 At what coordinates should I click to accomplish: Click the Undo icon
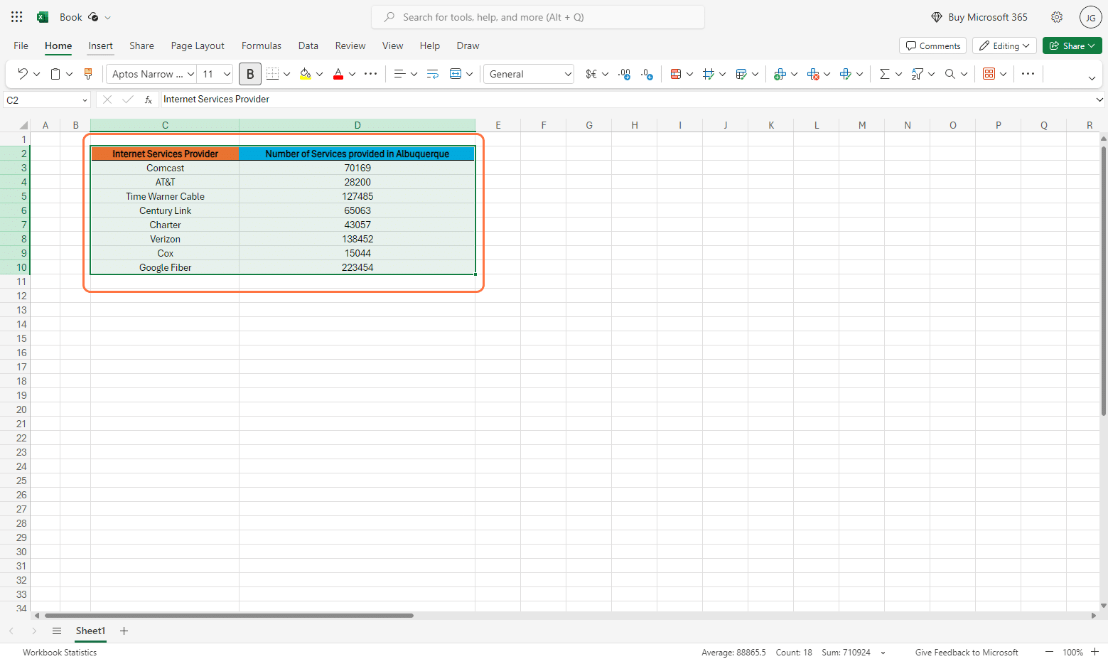coord(22,74)
